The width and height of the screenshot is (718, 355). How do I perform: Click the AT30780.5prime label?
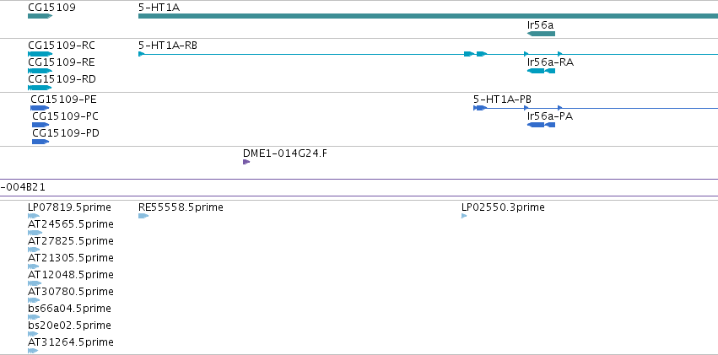(x=71, y=292)
